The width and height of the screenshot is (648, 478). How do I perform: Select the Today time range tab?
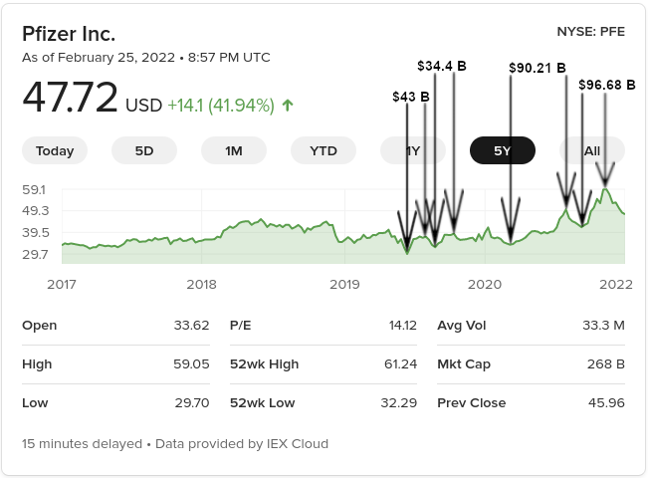(55, 150)
